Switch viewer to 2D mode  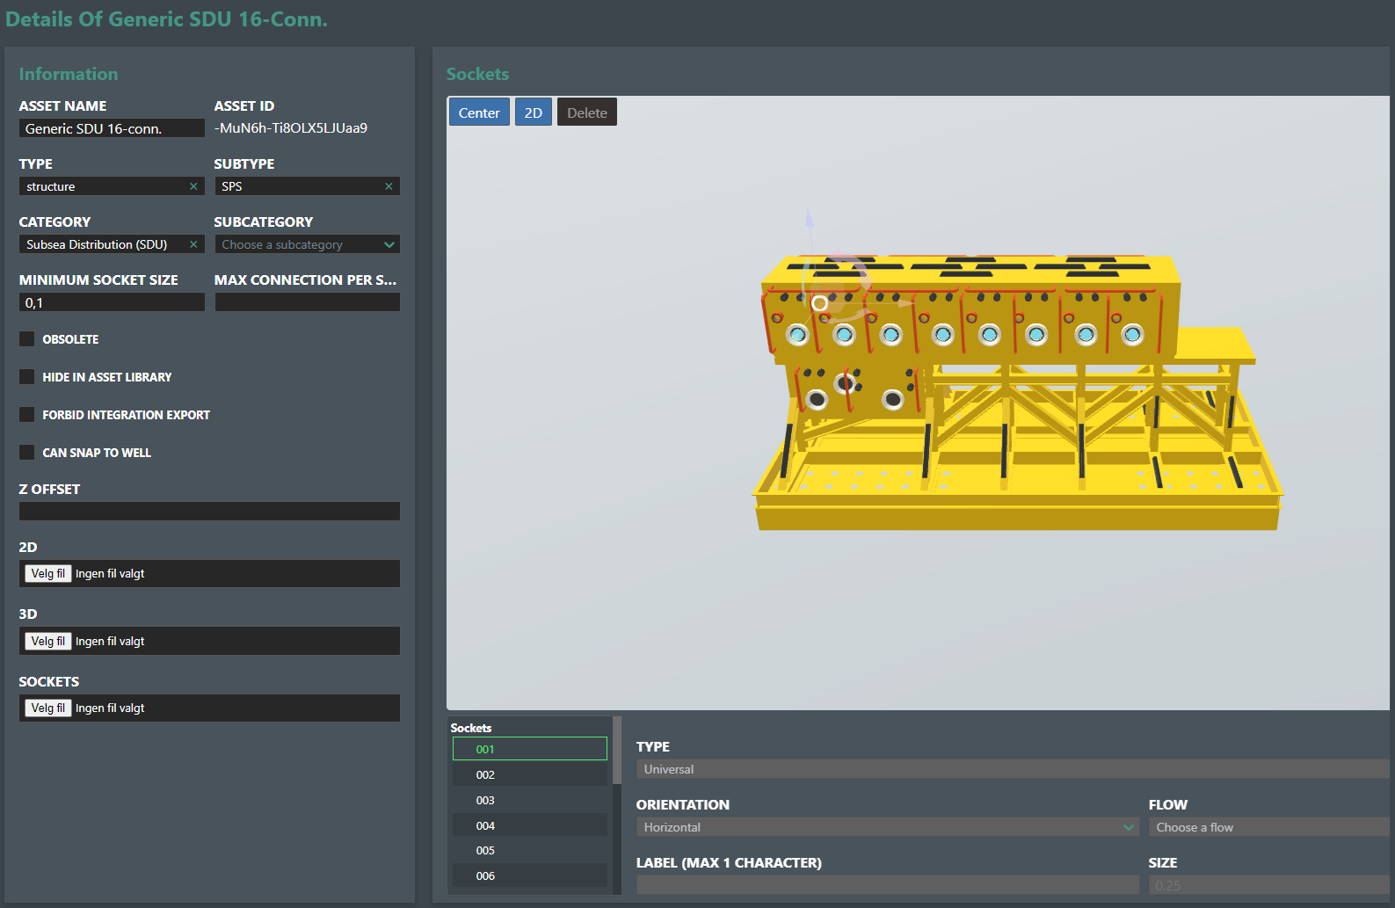[x=534, y=113]
